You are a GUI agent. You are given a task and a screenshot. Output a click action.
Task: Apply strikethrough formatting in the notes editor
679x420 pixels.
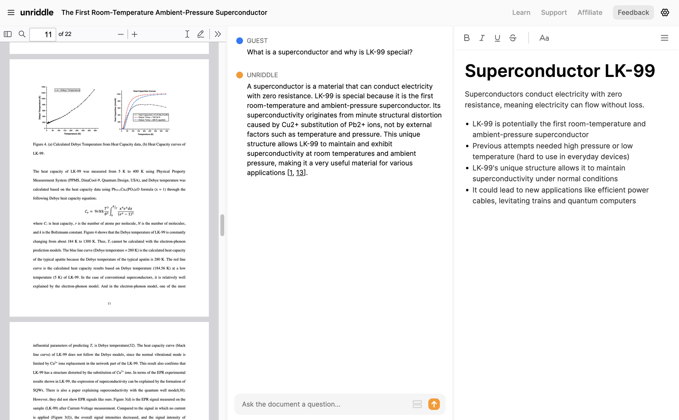[513, 38]
